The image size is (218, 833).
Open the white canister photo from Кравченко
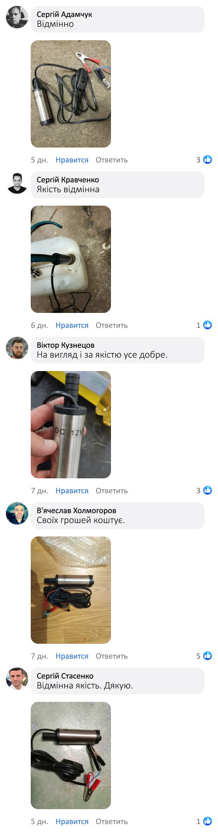(71, 259)
